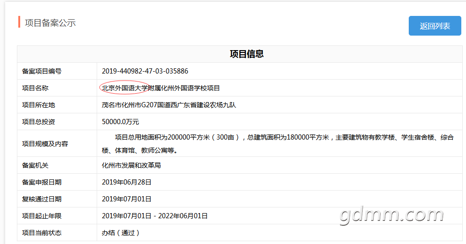The image size is (466, 244).
Task: Select the date 2019年06月28日
Action: (127, 182)
